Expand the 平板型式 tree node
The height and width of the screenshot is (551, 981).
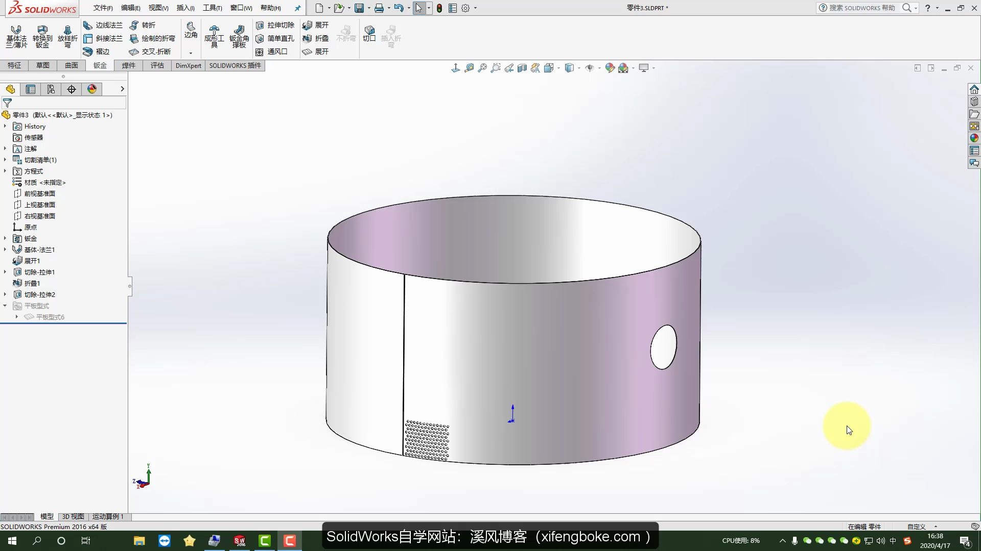pyautogui.click(x=6, y=306)
